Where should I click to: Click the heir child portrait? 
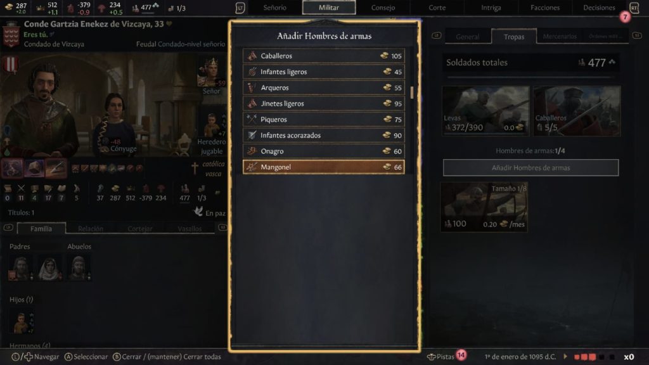(x=212, y=124)
